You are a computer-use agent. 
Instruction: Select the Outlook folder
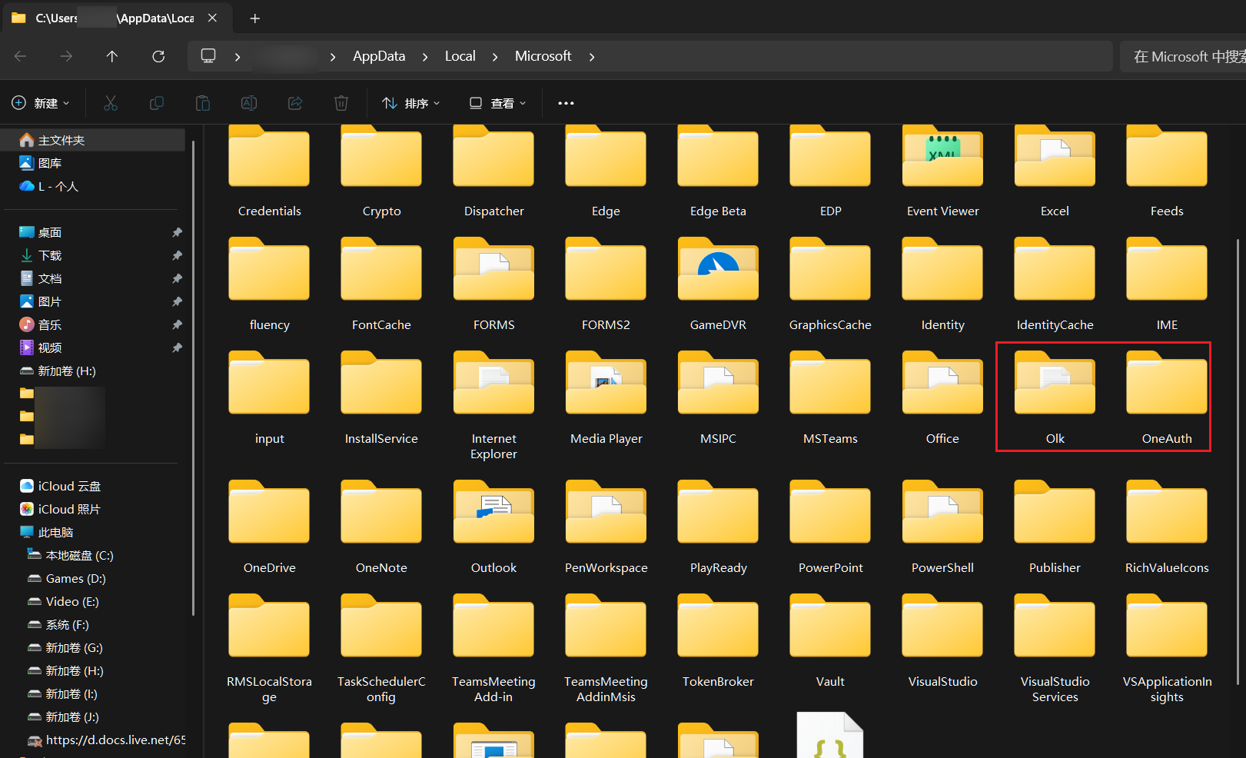493,527
